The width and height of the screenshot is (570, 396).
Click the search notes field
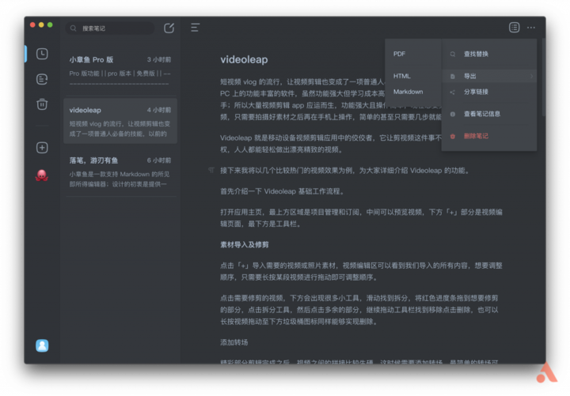110,28
